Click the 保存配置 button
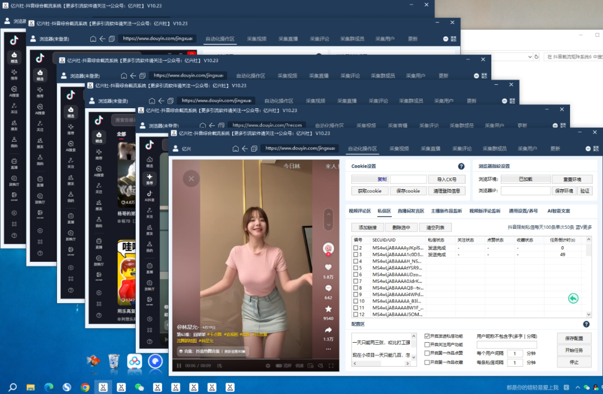This screenshot has height=394, width=603. (574, 338)
